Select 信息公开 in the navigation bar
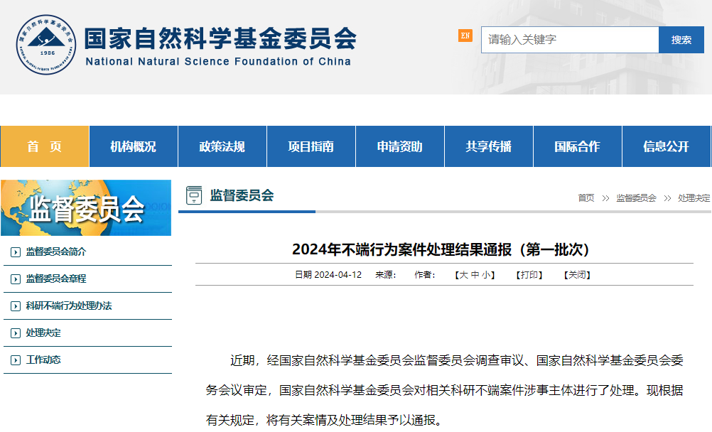The height and width of the screenshot is (432, 712). 666,146
